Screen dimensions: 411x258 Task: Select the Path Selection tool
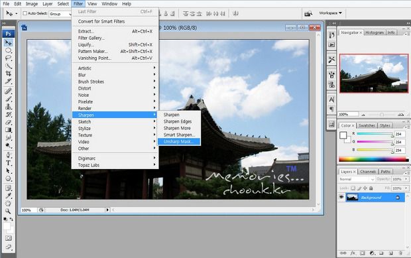pos(9,170)
